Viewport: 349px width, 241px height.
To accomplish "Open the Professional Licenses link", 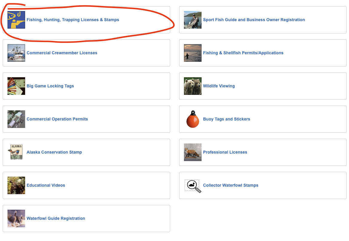I will click(x=225, y=152).
